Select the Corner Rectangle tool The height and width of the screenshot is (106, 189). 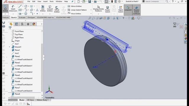pyautogui.click(x=20, y=10)
